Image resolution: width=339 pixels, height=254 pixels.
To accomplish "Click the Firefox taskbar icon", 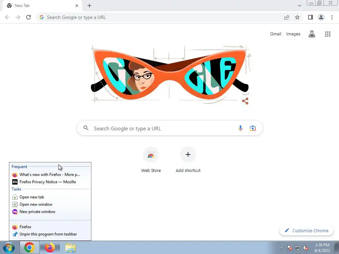I will (x=50, y=247).
